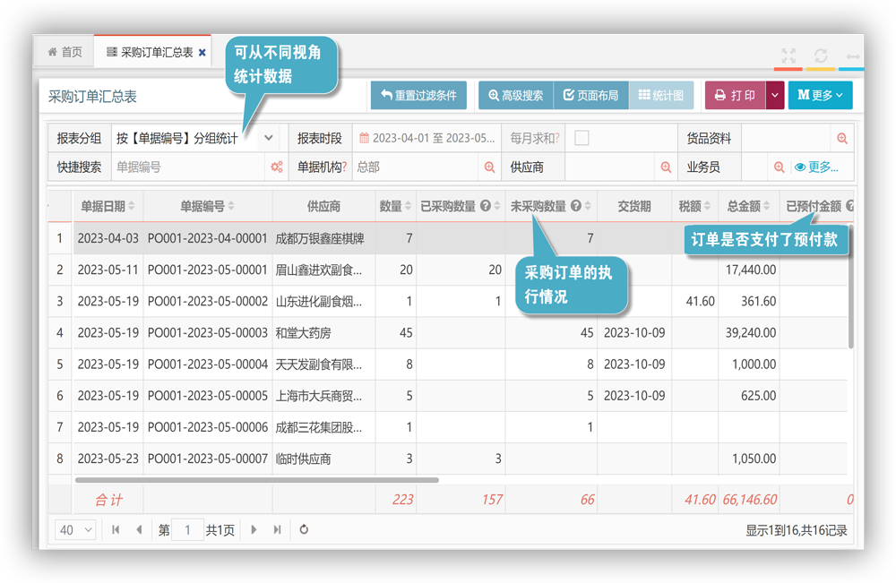Open the dropdown arrow beside 打印

[775, 96]
